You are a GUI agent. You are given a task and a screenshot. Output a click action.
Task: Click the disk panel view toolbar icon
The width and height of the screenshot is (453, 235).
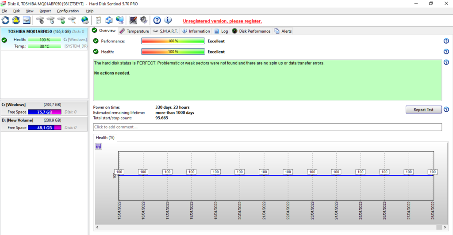27,20
